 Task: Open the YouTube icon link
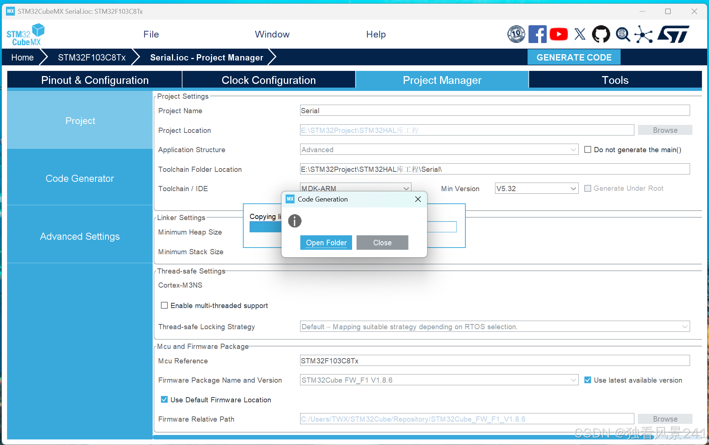pos(559,34)
